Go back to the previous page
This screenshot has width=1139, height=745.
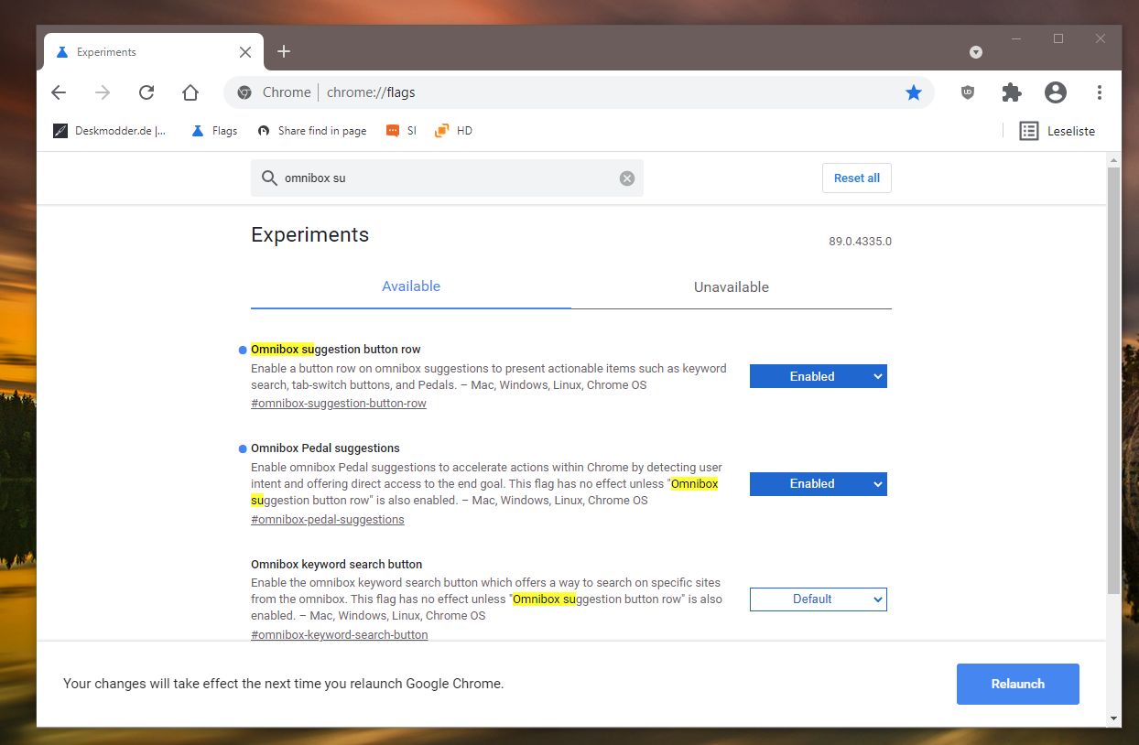click(x=59, y=92)
